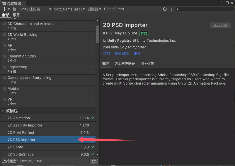Click the magnifier icon in search box
Viewport: 235px width, 166px height.
pos(178,9)
